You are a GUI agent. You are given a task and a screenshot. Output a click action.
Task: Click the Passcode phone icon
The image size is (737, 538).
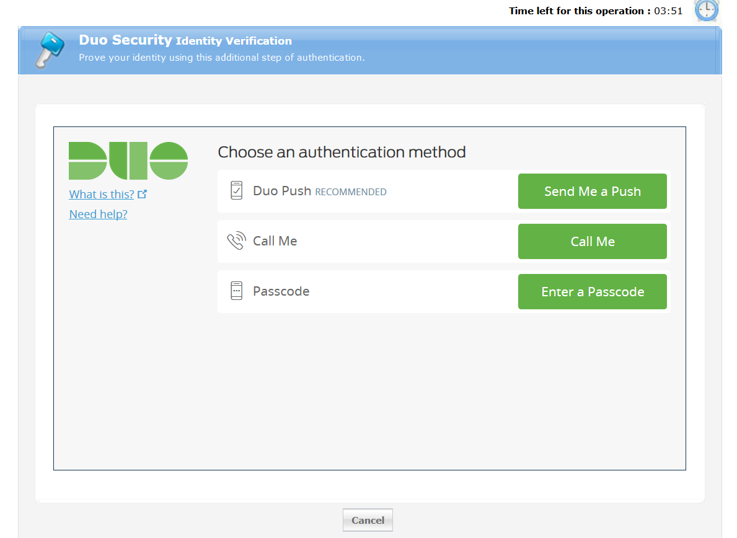pyautogui.click(x=236, y=291)
